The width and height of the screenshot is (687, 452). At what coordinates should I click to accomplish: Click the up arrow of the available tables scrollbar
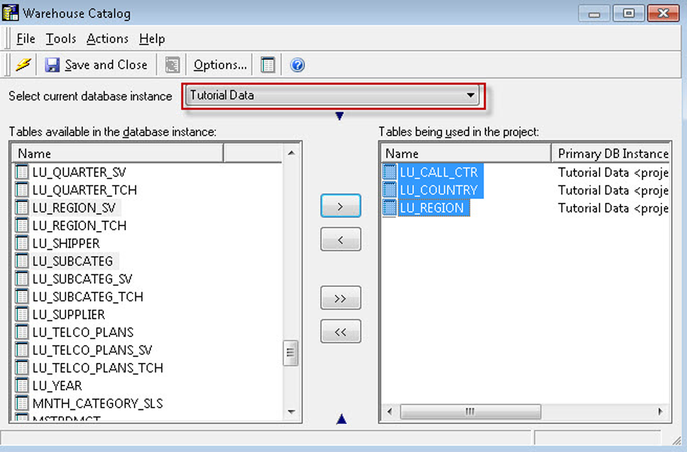tap(291, 153)
